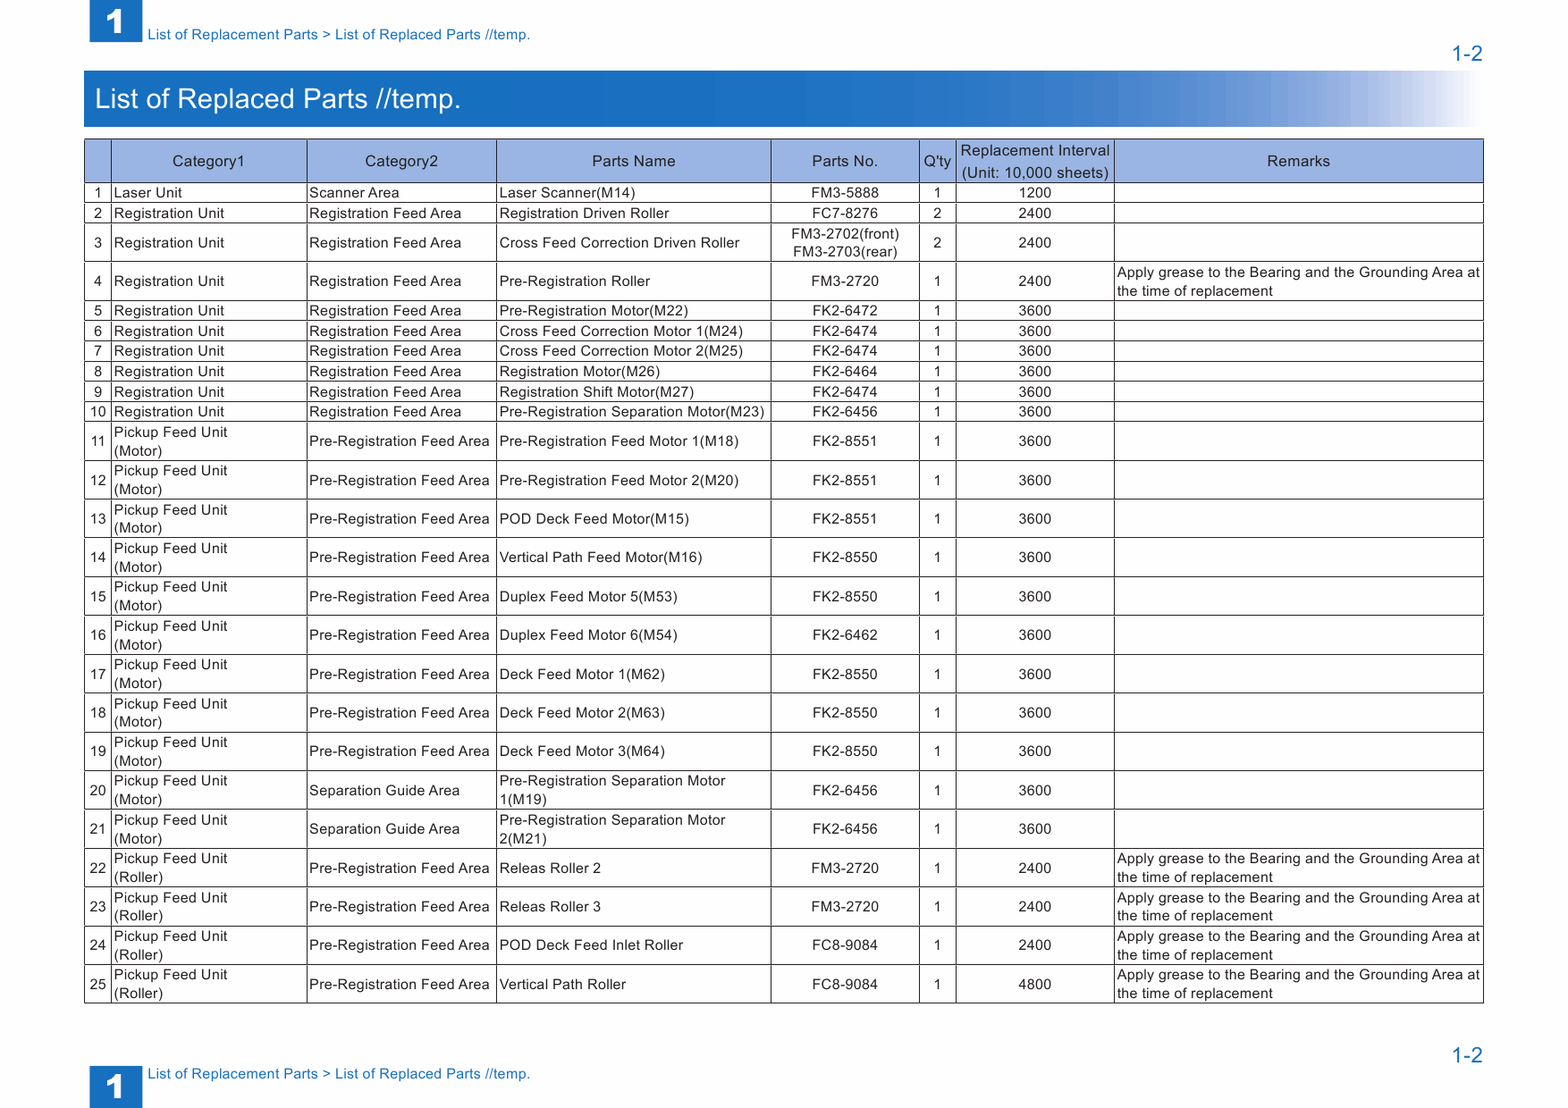This screenshot has width=1568, height=1108.
Task: Click the bottom 'List of Replaced Parts //temp.' breadcrumb
Action: (433, 1074)
